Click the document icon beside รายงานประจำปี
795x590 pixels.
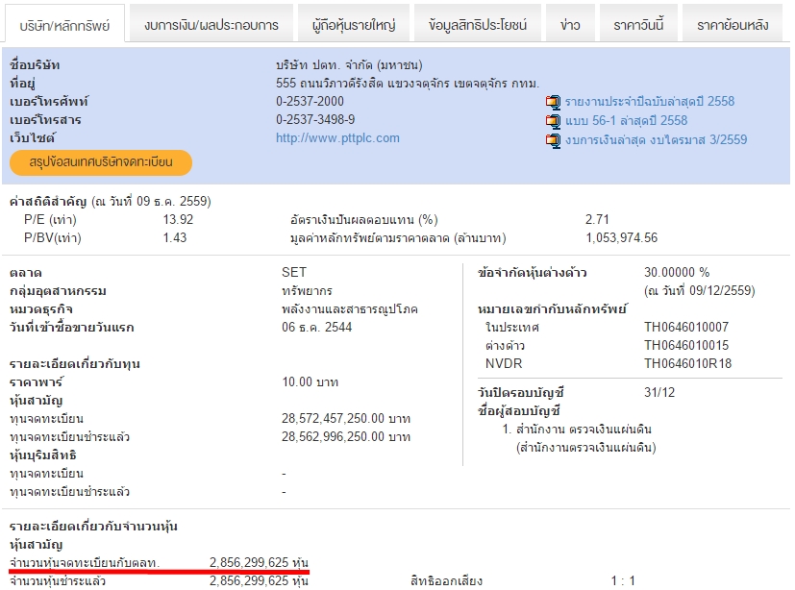point(553,102)
